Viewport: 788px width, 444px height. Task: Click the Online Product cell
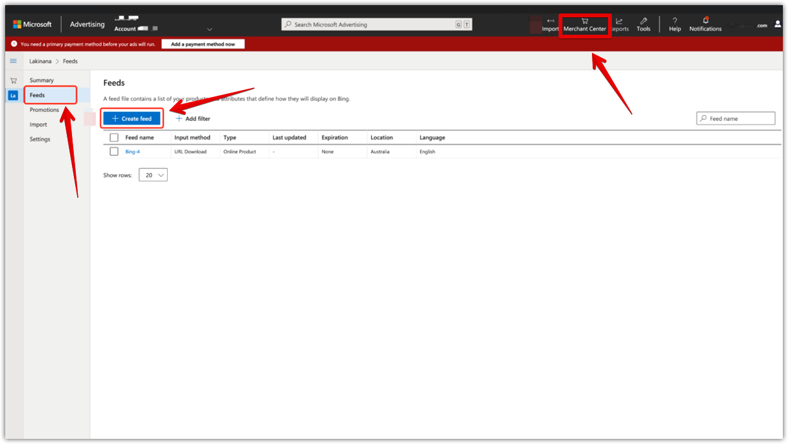click(240, 152)
